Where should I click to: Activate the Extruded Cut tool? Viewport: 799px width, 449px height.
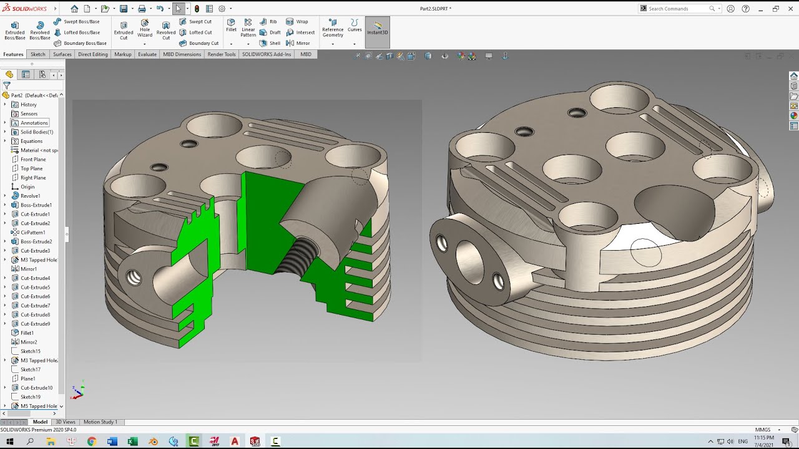tap(124, 29)
